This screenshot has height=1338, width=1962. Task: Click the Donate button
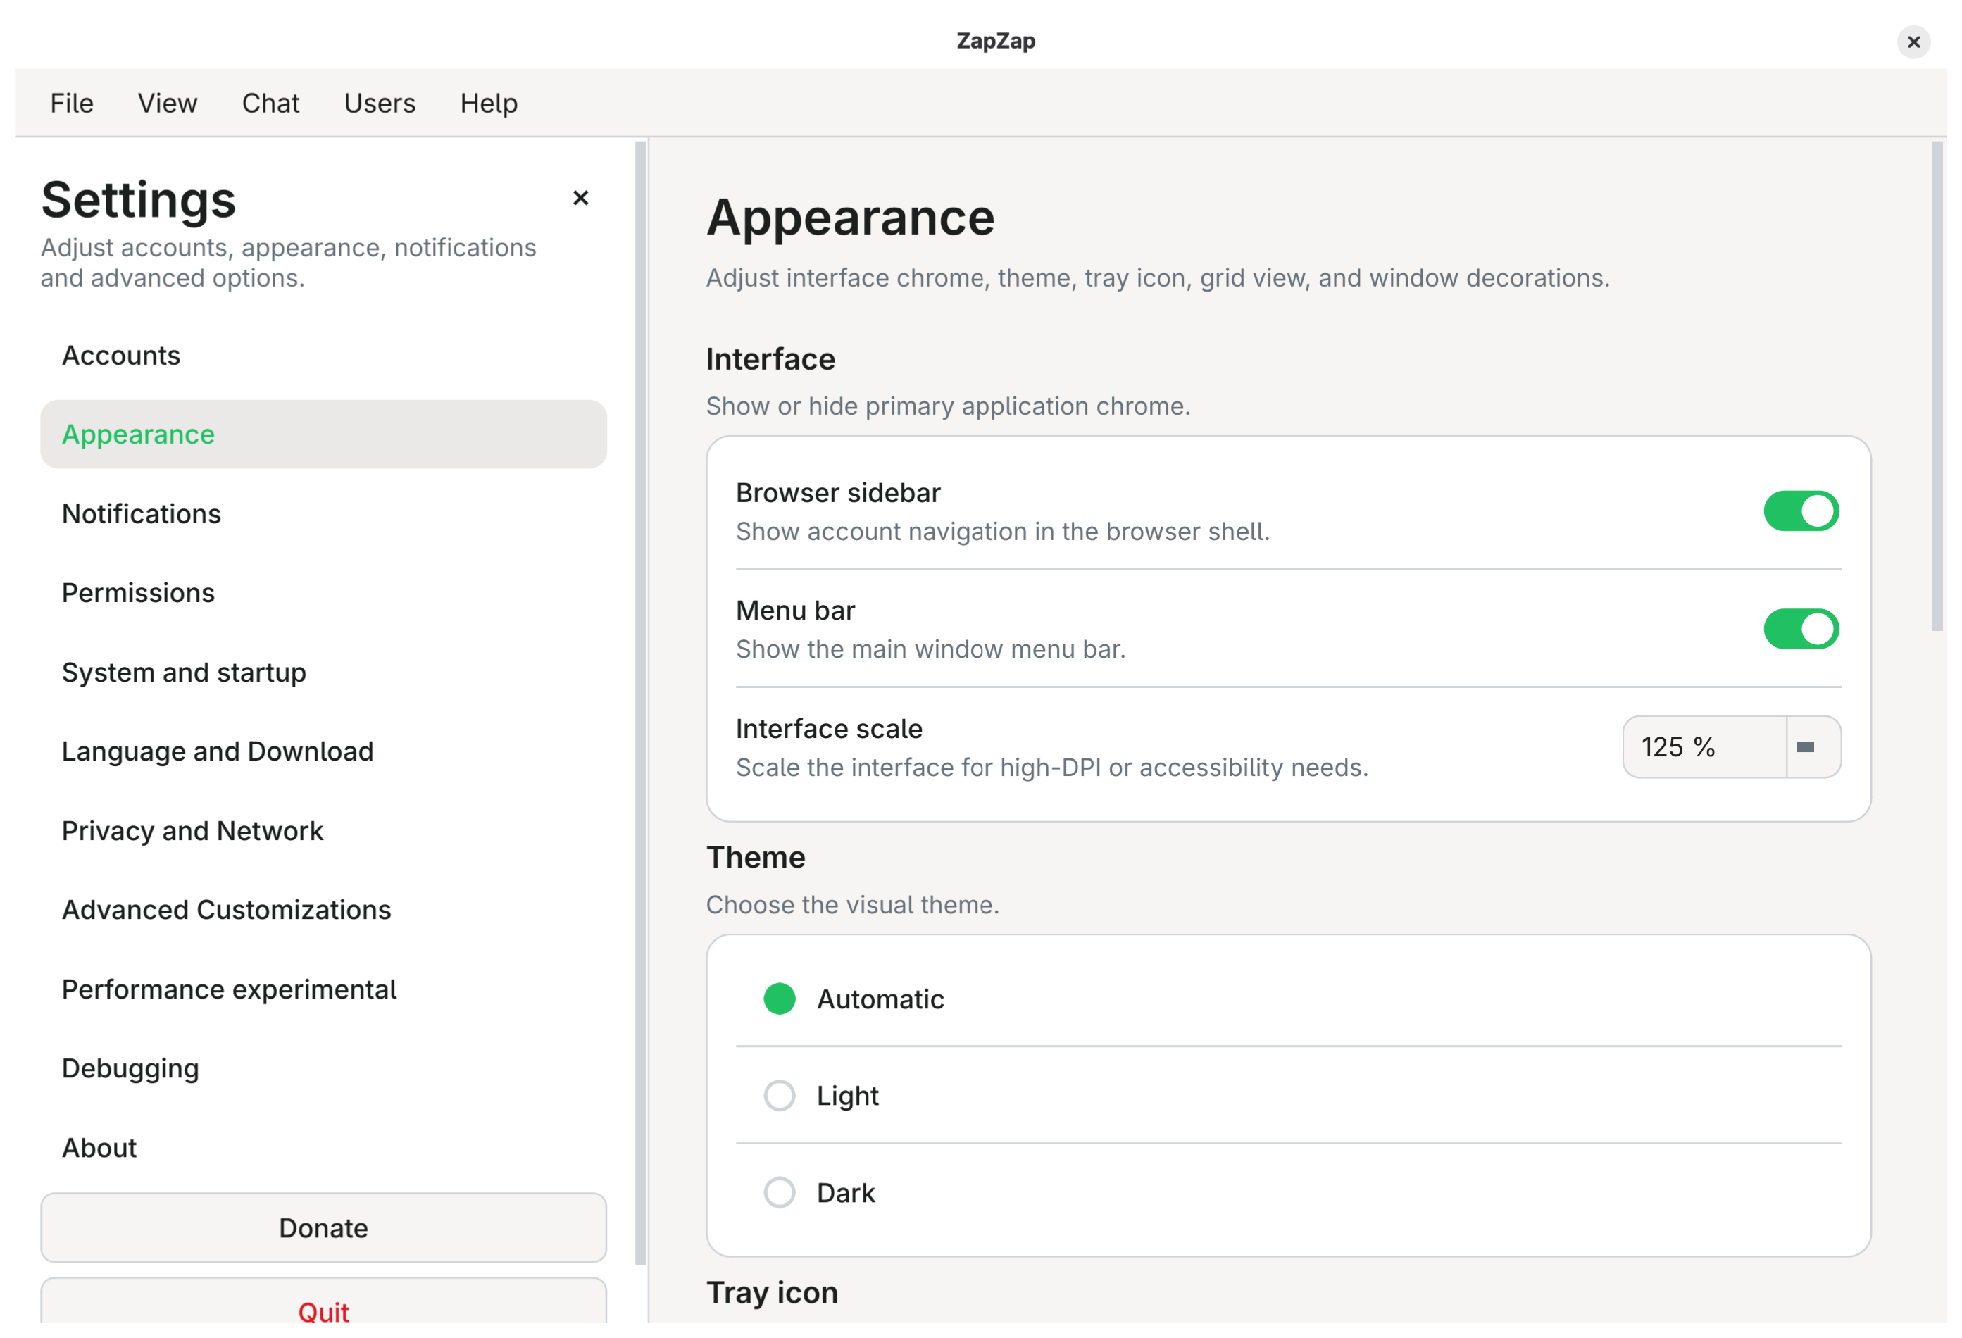(x=323, y=1227)
